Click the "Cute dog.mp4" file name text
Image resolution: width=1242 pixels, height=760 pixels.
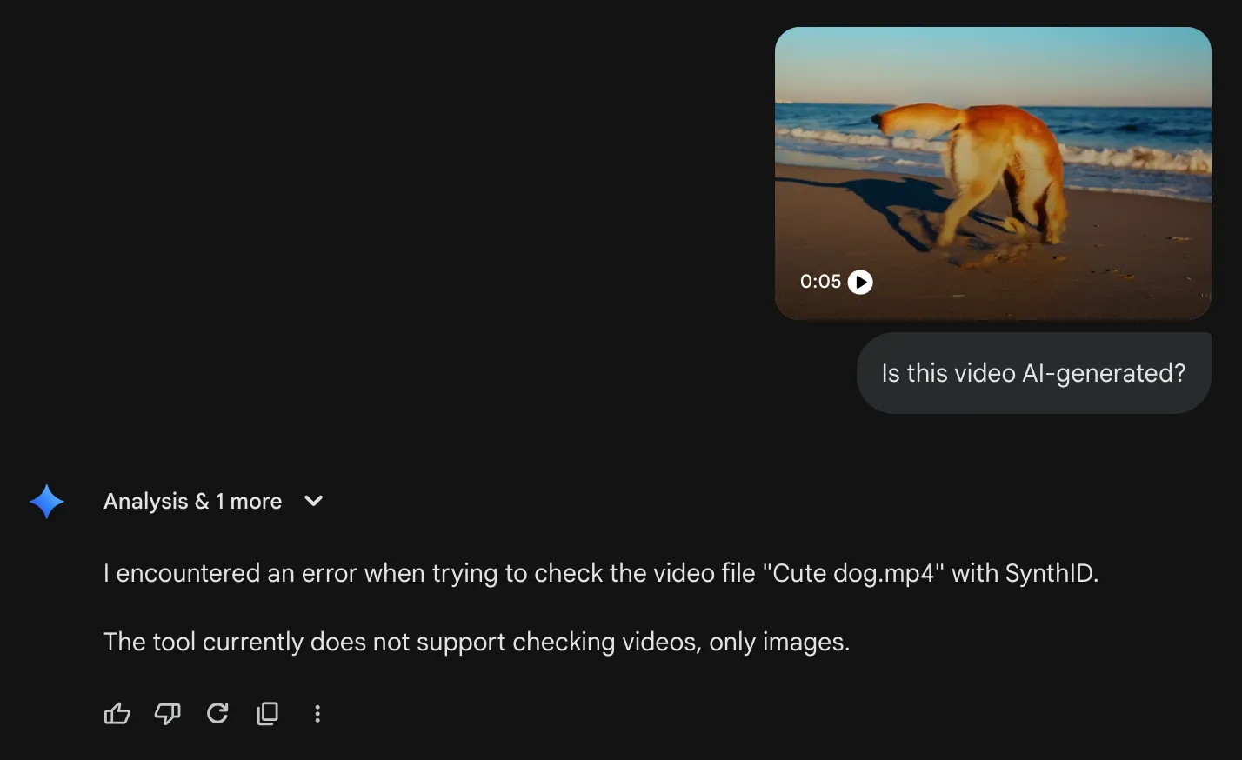pyautogui.click(x=853, y=574)
